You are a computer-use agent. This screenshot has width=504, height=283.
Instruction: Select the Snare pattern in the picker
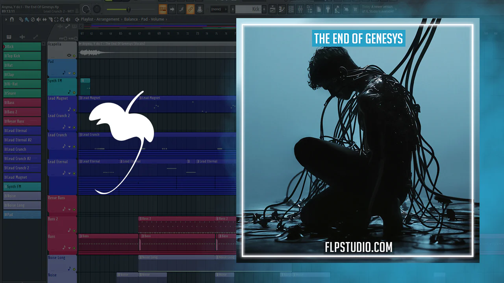(x=22, y=93)
